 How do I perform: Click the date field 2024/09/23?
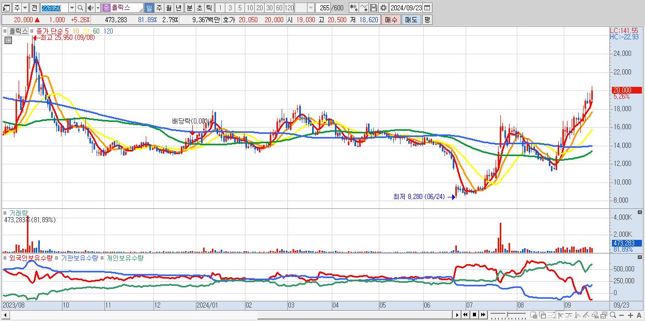click(x=406, y=8)
